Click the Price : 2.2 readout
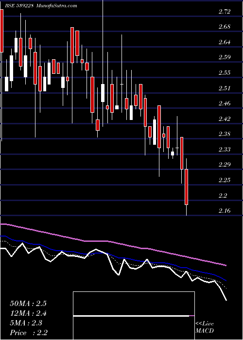This screenshot has width=243, height=340. [x=29, y=333]
